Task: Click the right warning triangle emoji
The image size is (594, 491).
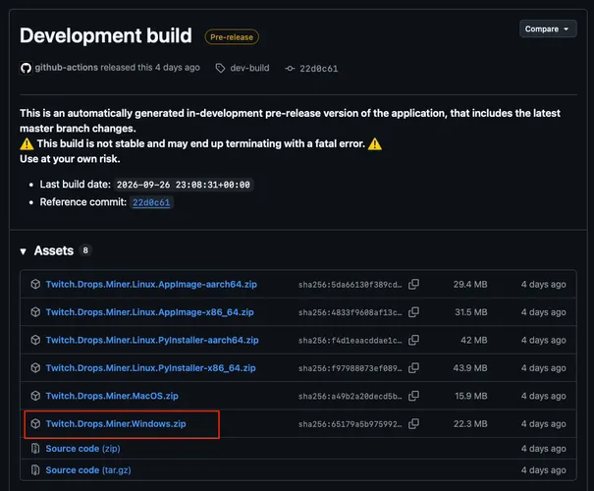Action: pyautogui.click(x=375, y=144)
